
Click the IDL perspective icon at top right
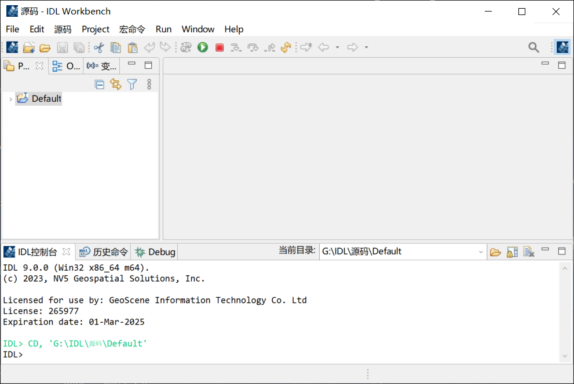tap(562, 47)
